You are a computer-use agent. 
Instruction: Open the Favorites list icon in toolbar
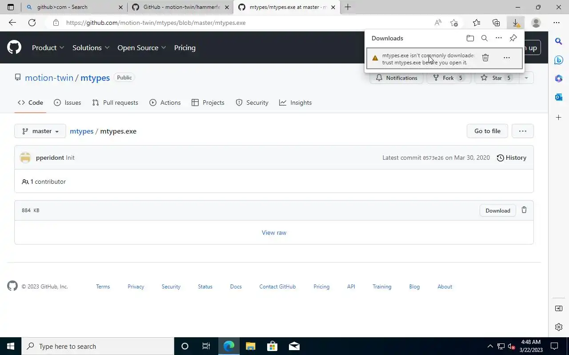pyautogui.click(x=477, y=23)
